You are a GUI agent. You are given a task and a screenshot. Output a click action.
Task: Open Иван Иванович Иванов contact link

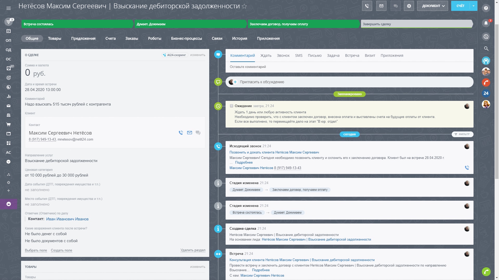click(x=67, y=219)
